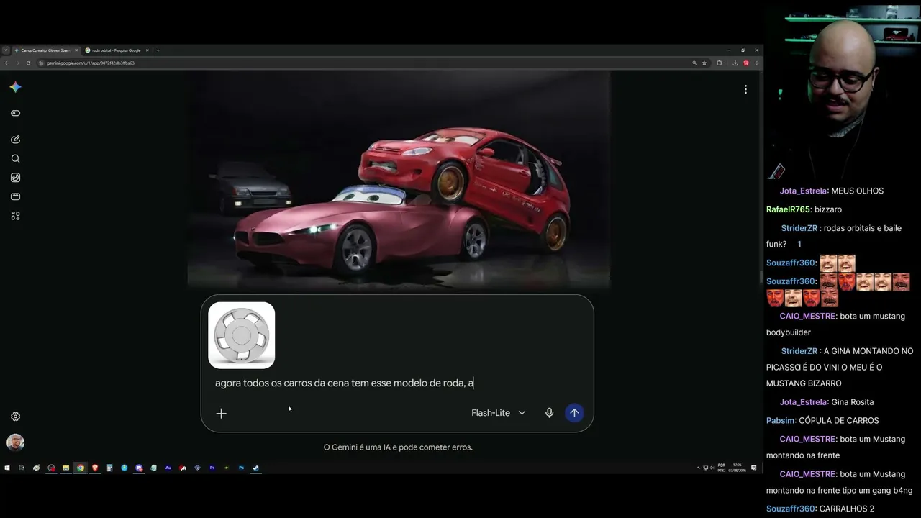Click the attached wheel image thumbnail
This screenshot has width=921, height=518.
pyautogui.click(x=242, y=335)
